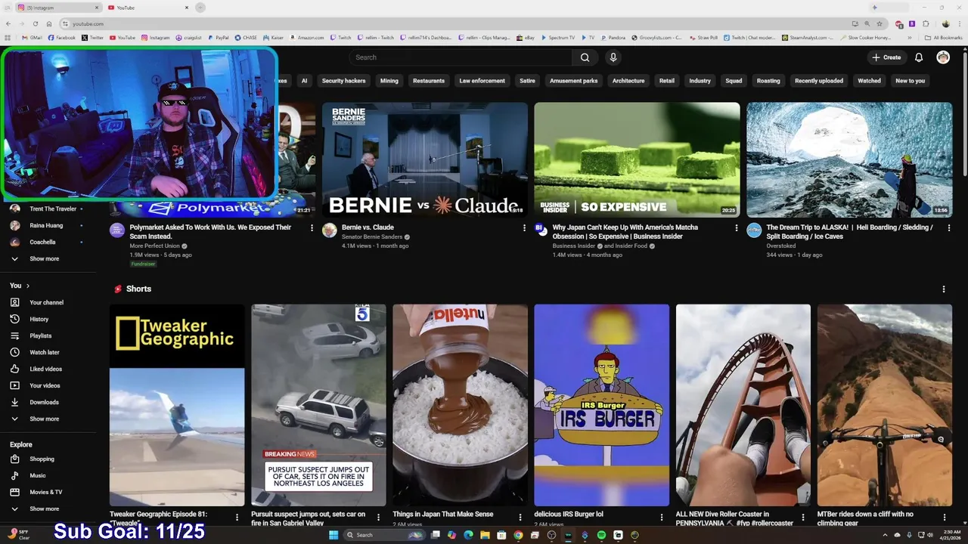Open the Raina Huang subscription

point(48,225)
